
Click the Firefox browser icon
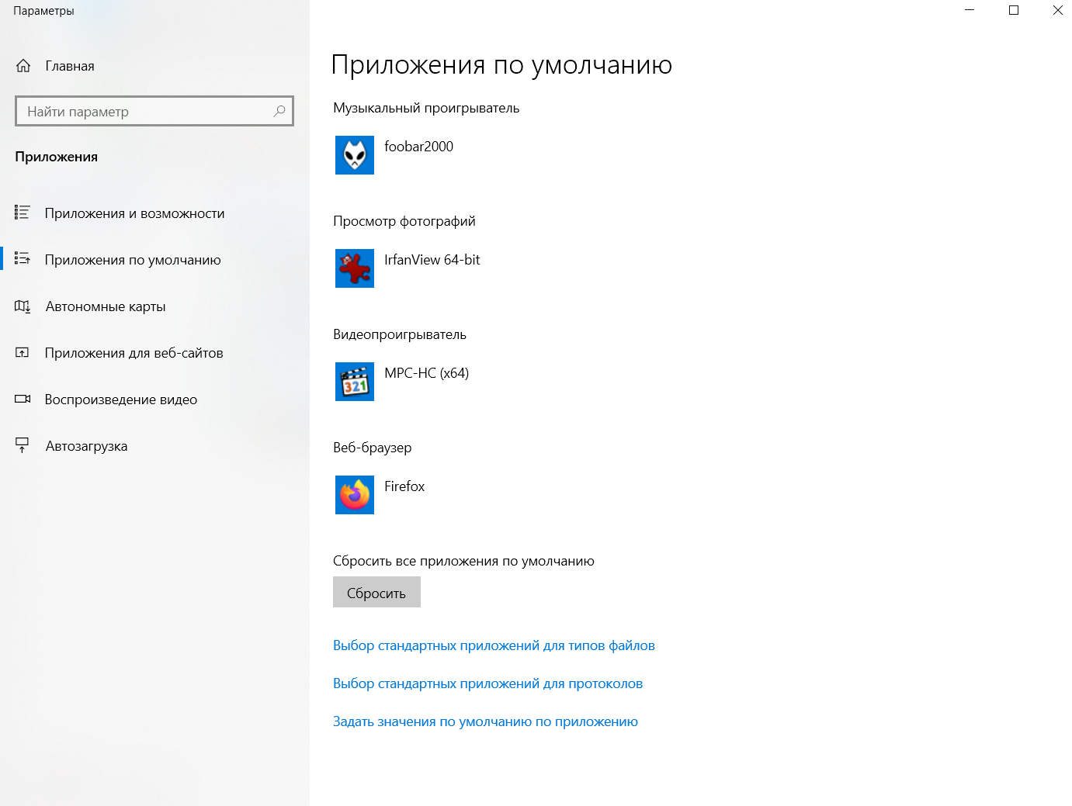354,495
